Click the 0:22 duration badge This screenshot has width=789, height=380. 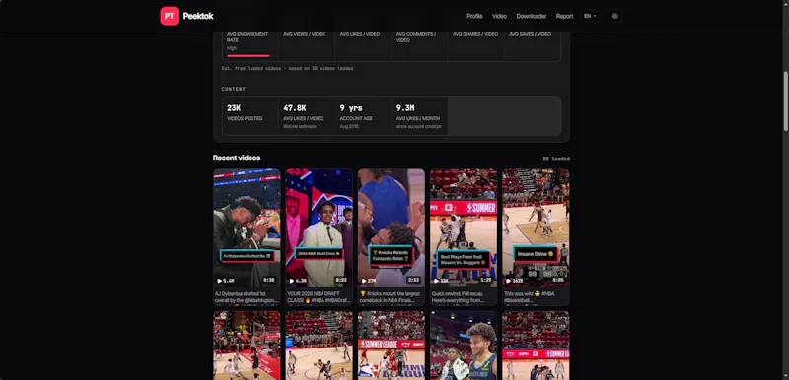tap(341, 281)
